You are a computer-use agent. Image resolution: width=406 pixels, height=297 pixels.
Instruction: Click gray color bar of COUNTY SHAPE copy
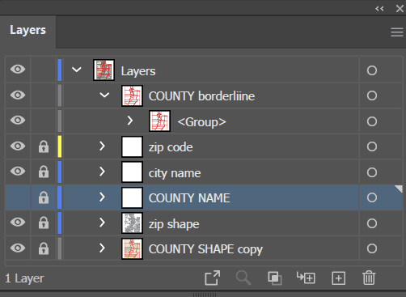60,248
